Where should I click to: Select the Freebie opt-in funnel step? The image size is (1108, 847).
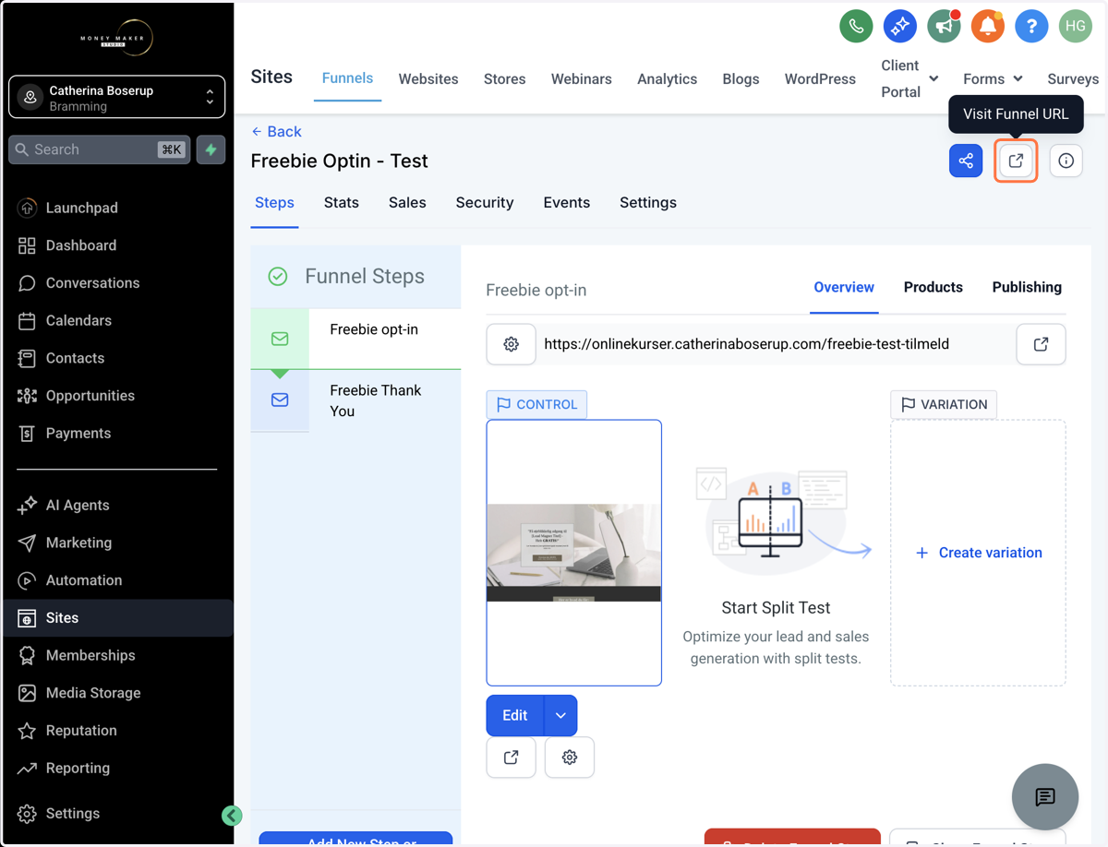(355, 339)
